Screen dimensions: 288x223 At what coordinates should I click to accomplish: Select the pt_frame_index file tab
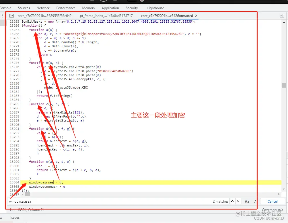106,16
